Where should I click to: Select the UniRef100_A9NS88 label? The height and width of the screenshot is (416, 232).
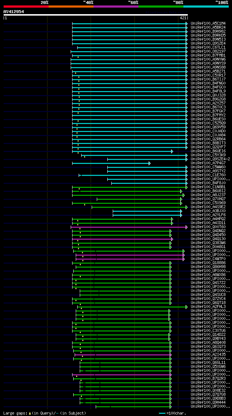point(208,67)
